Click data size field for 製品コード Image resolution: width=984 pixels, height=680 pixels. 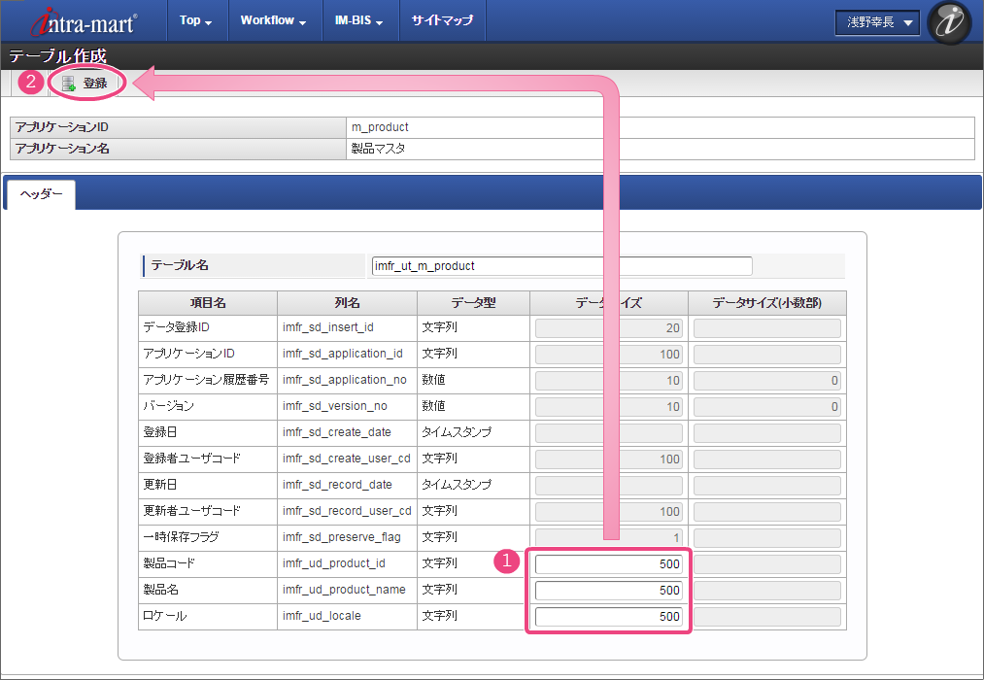coord(608,564)
